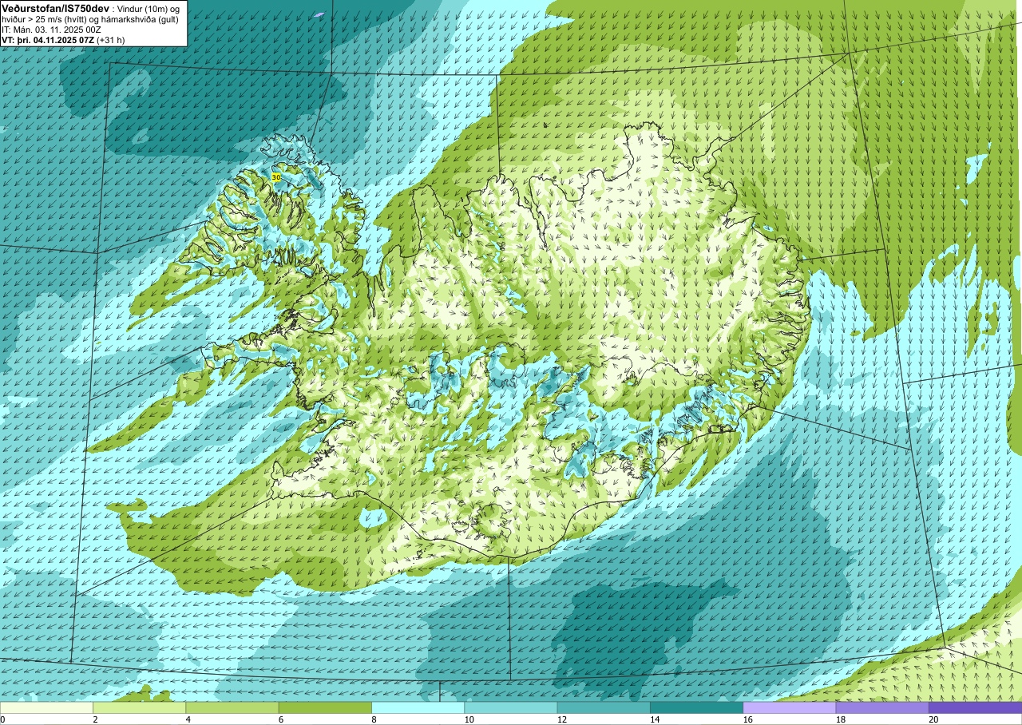Click the legend scale label "8"

point(374,719)
